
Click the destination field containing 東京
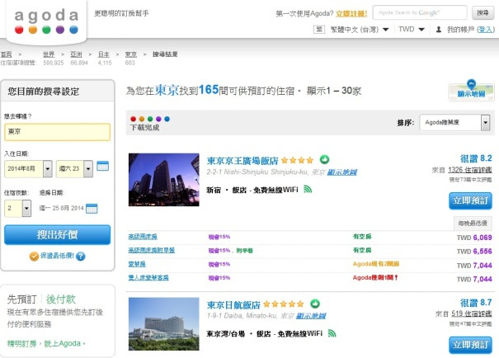coord(57,132)
